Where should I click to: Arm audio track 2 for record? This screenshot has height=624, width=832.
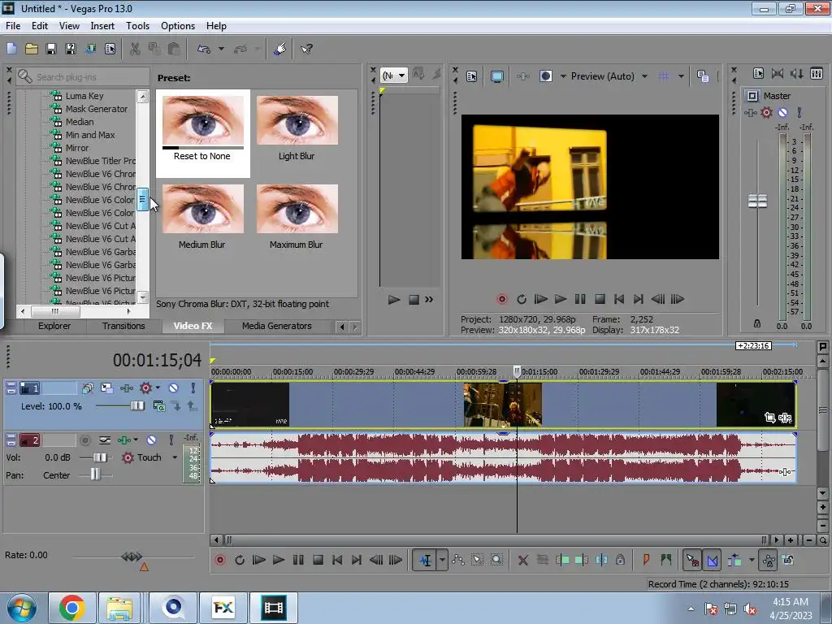click(x=84, y=440)
